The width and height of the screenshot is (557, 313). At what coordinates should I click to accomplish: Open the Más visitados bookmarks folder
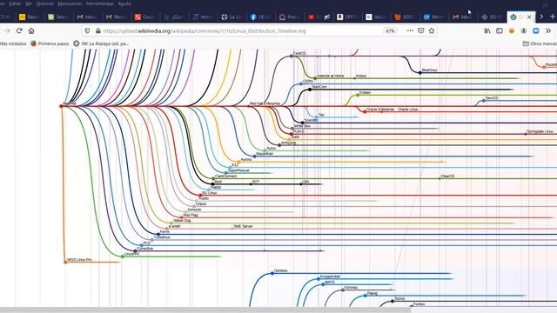pyautogui.click(x=13, y=43)
